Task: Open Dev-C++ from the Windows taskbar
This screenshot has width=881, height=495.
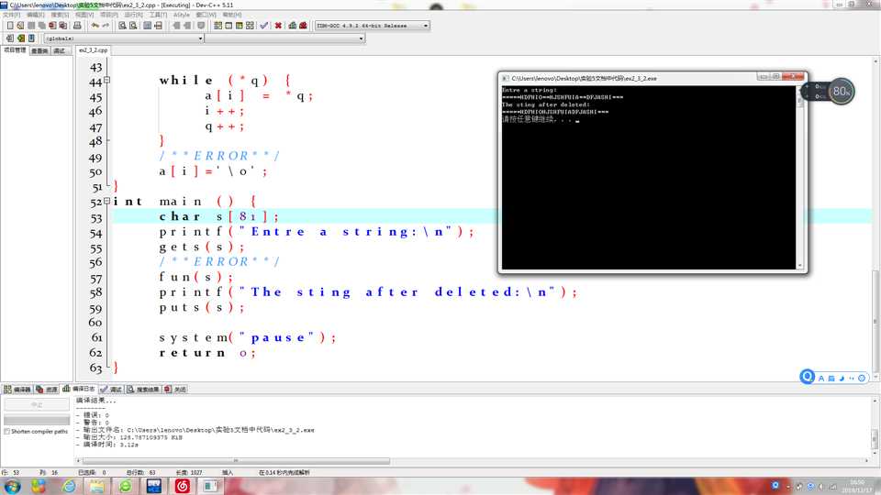Action: (x=154, y=486)
